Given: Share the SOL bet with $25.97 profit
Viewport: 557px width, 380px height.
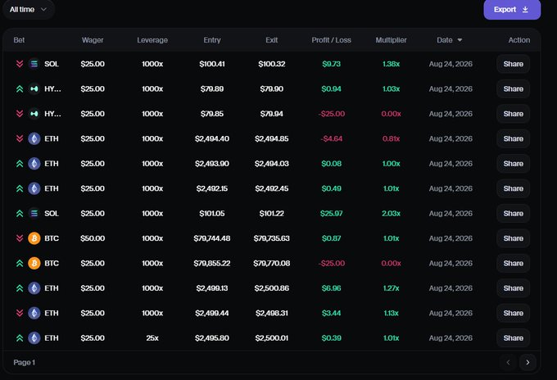Looking at the screenshot, I should (513, 214).
